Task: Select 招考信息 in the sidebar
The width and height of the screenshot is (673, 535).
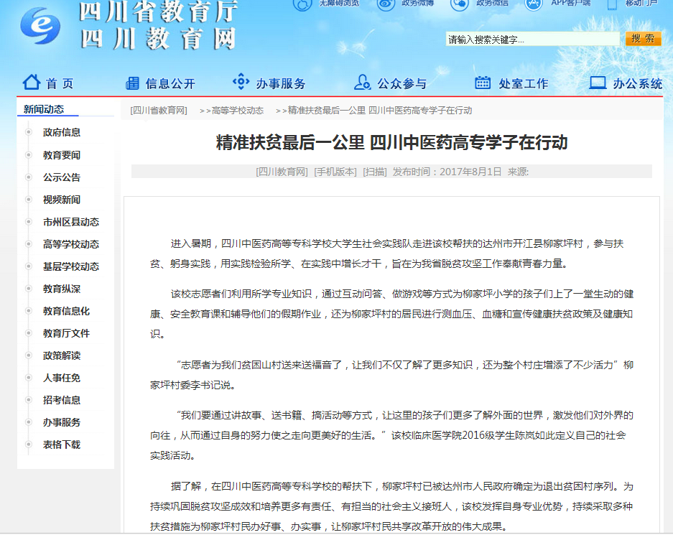Action: (x=62, y=400)
